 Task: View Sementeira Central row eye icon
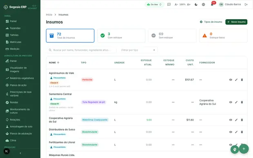[x=231, y=102]
